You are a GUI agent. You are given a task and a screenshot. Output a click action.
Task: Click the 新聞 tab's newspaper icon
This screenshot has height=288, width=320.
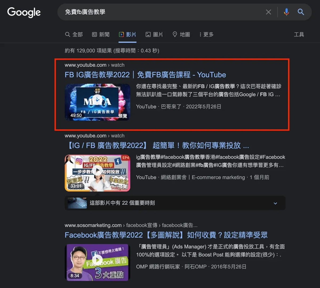coord(94,34)
